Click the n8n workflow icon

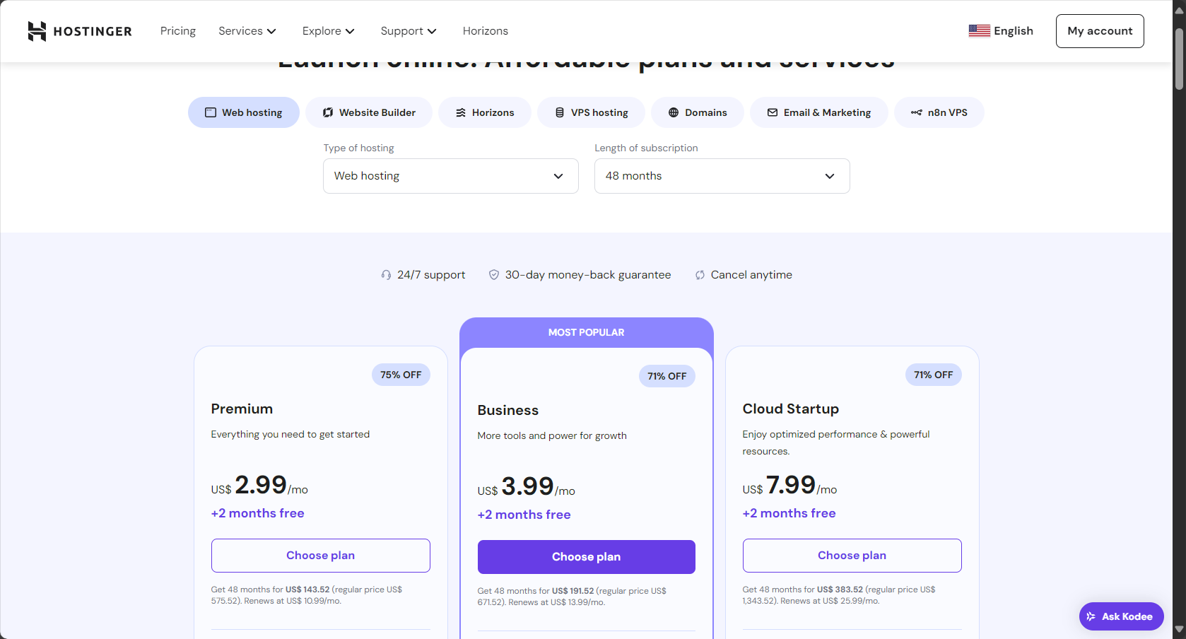pos(917,112)
